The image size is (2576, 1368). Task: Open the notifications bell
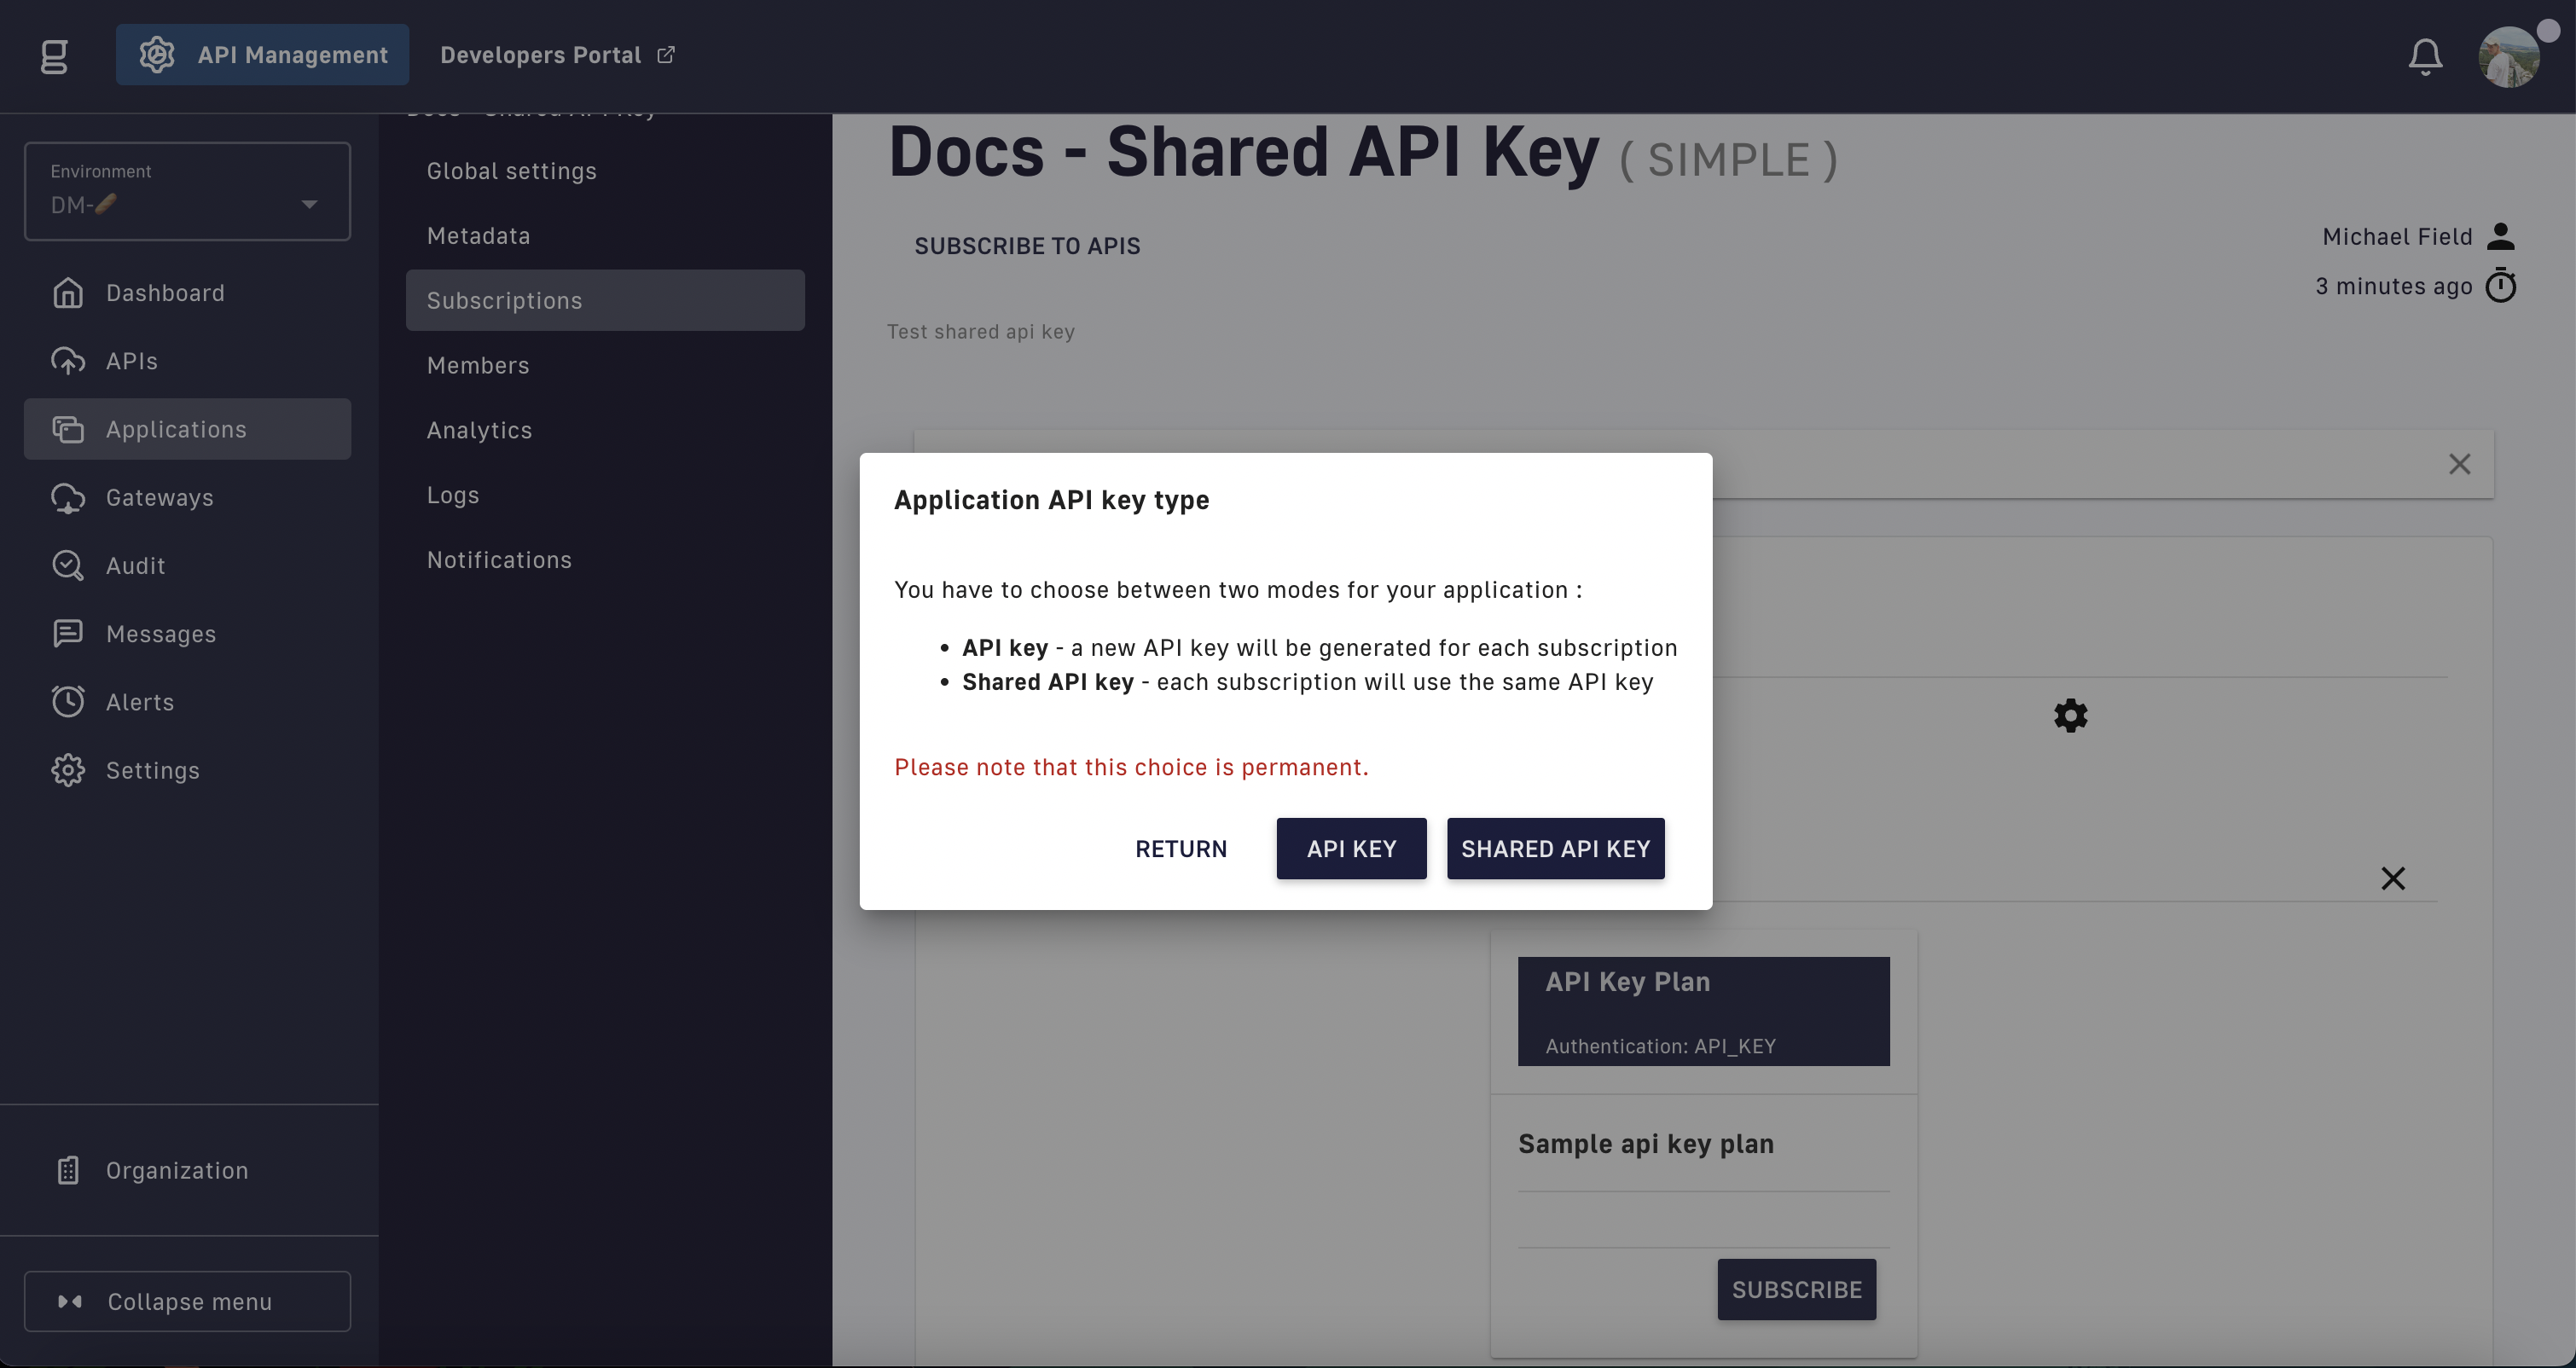2425,56
